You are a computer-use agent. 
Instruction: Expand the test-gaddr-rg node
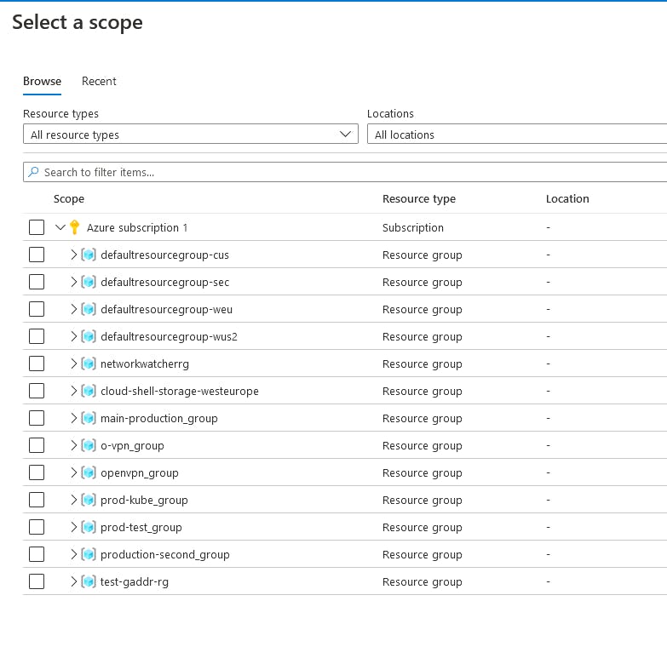(73, 581)
